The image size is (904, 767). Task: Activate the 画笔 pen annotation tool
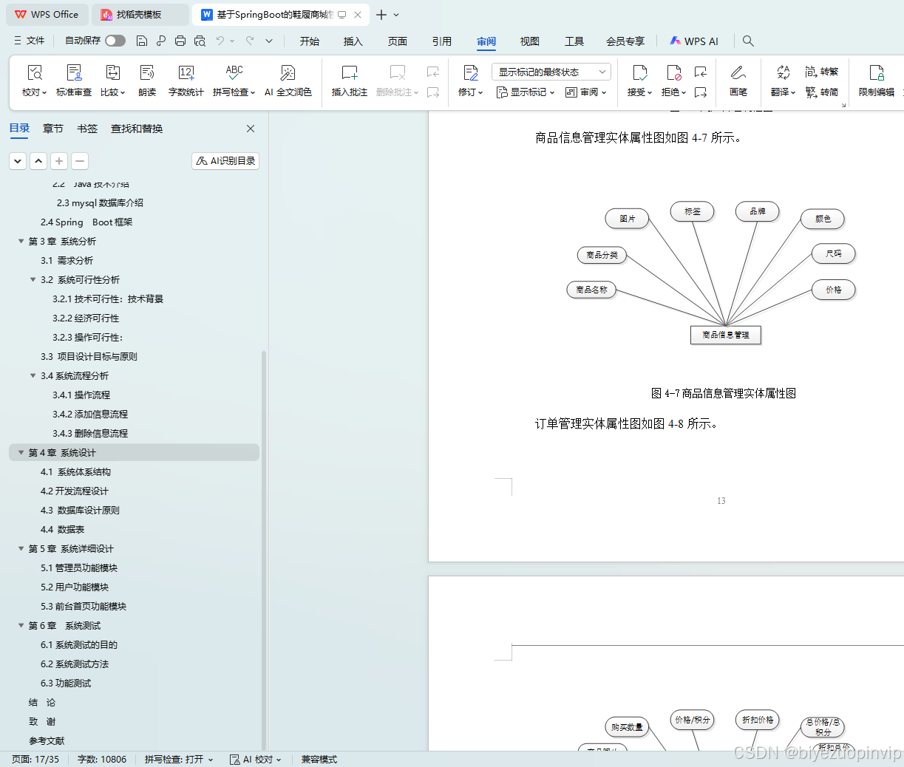coord(738,80)
